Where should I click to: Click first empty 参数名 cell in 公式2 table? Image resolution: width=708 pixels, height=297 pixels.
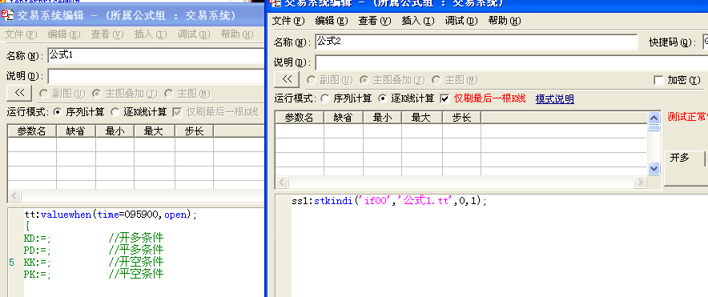tap(300, 130)
